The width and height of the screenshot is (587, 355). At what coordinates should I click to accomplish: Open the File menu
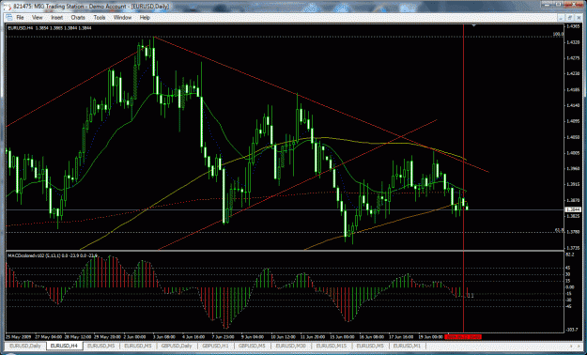(x=20, y=18)
